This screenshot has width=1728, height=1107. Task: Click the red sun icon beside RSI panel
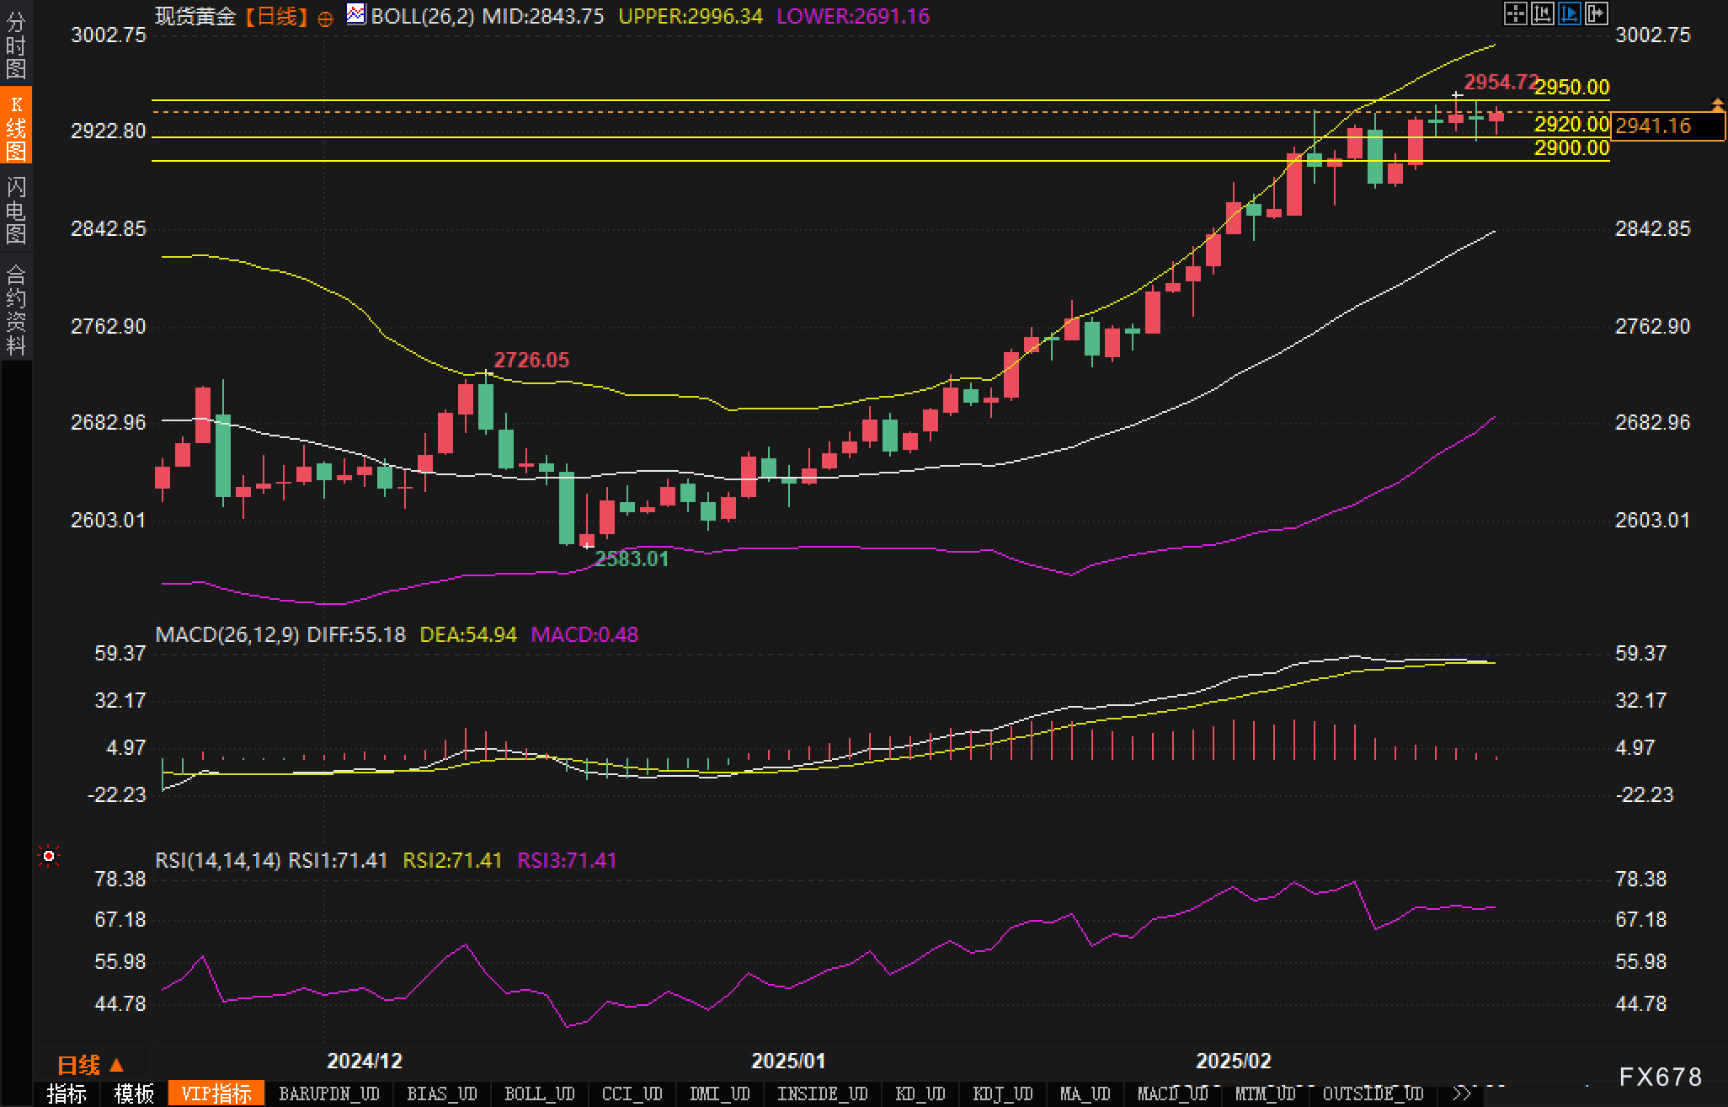click(x=49, y=857)
